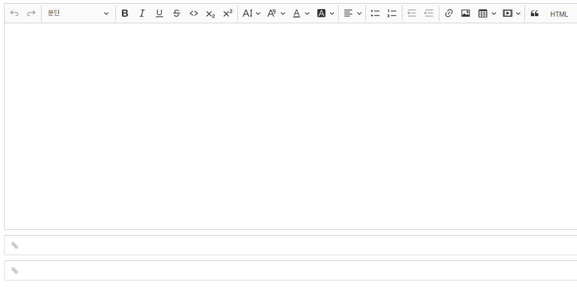Apply superscript formatting
The image size is (577, 287).
[x=228, y=14]
